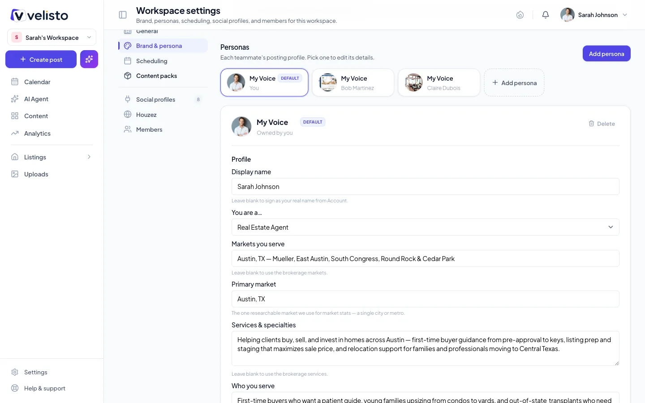
Task: Click the Primary market input field
Action: pyautogui.click(x=426, y=299)
